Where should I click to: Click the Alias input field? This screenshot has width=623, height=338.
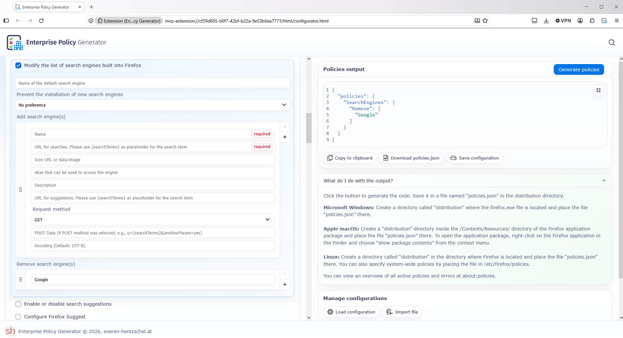pos(153,172)
